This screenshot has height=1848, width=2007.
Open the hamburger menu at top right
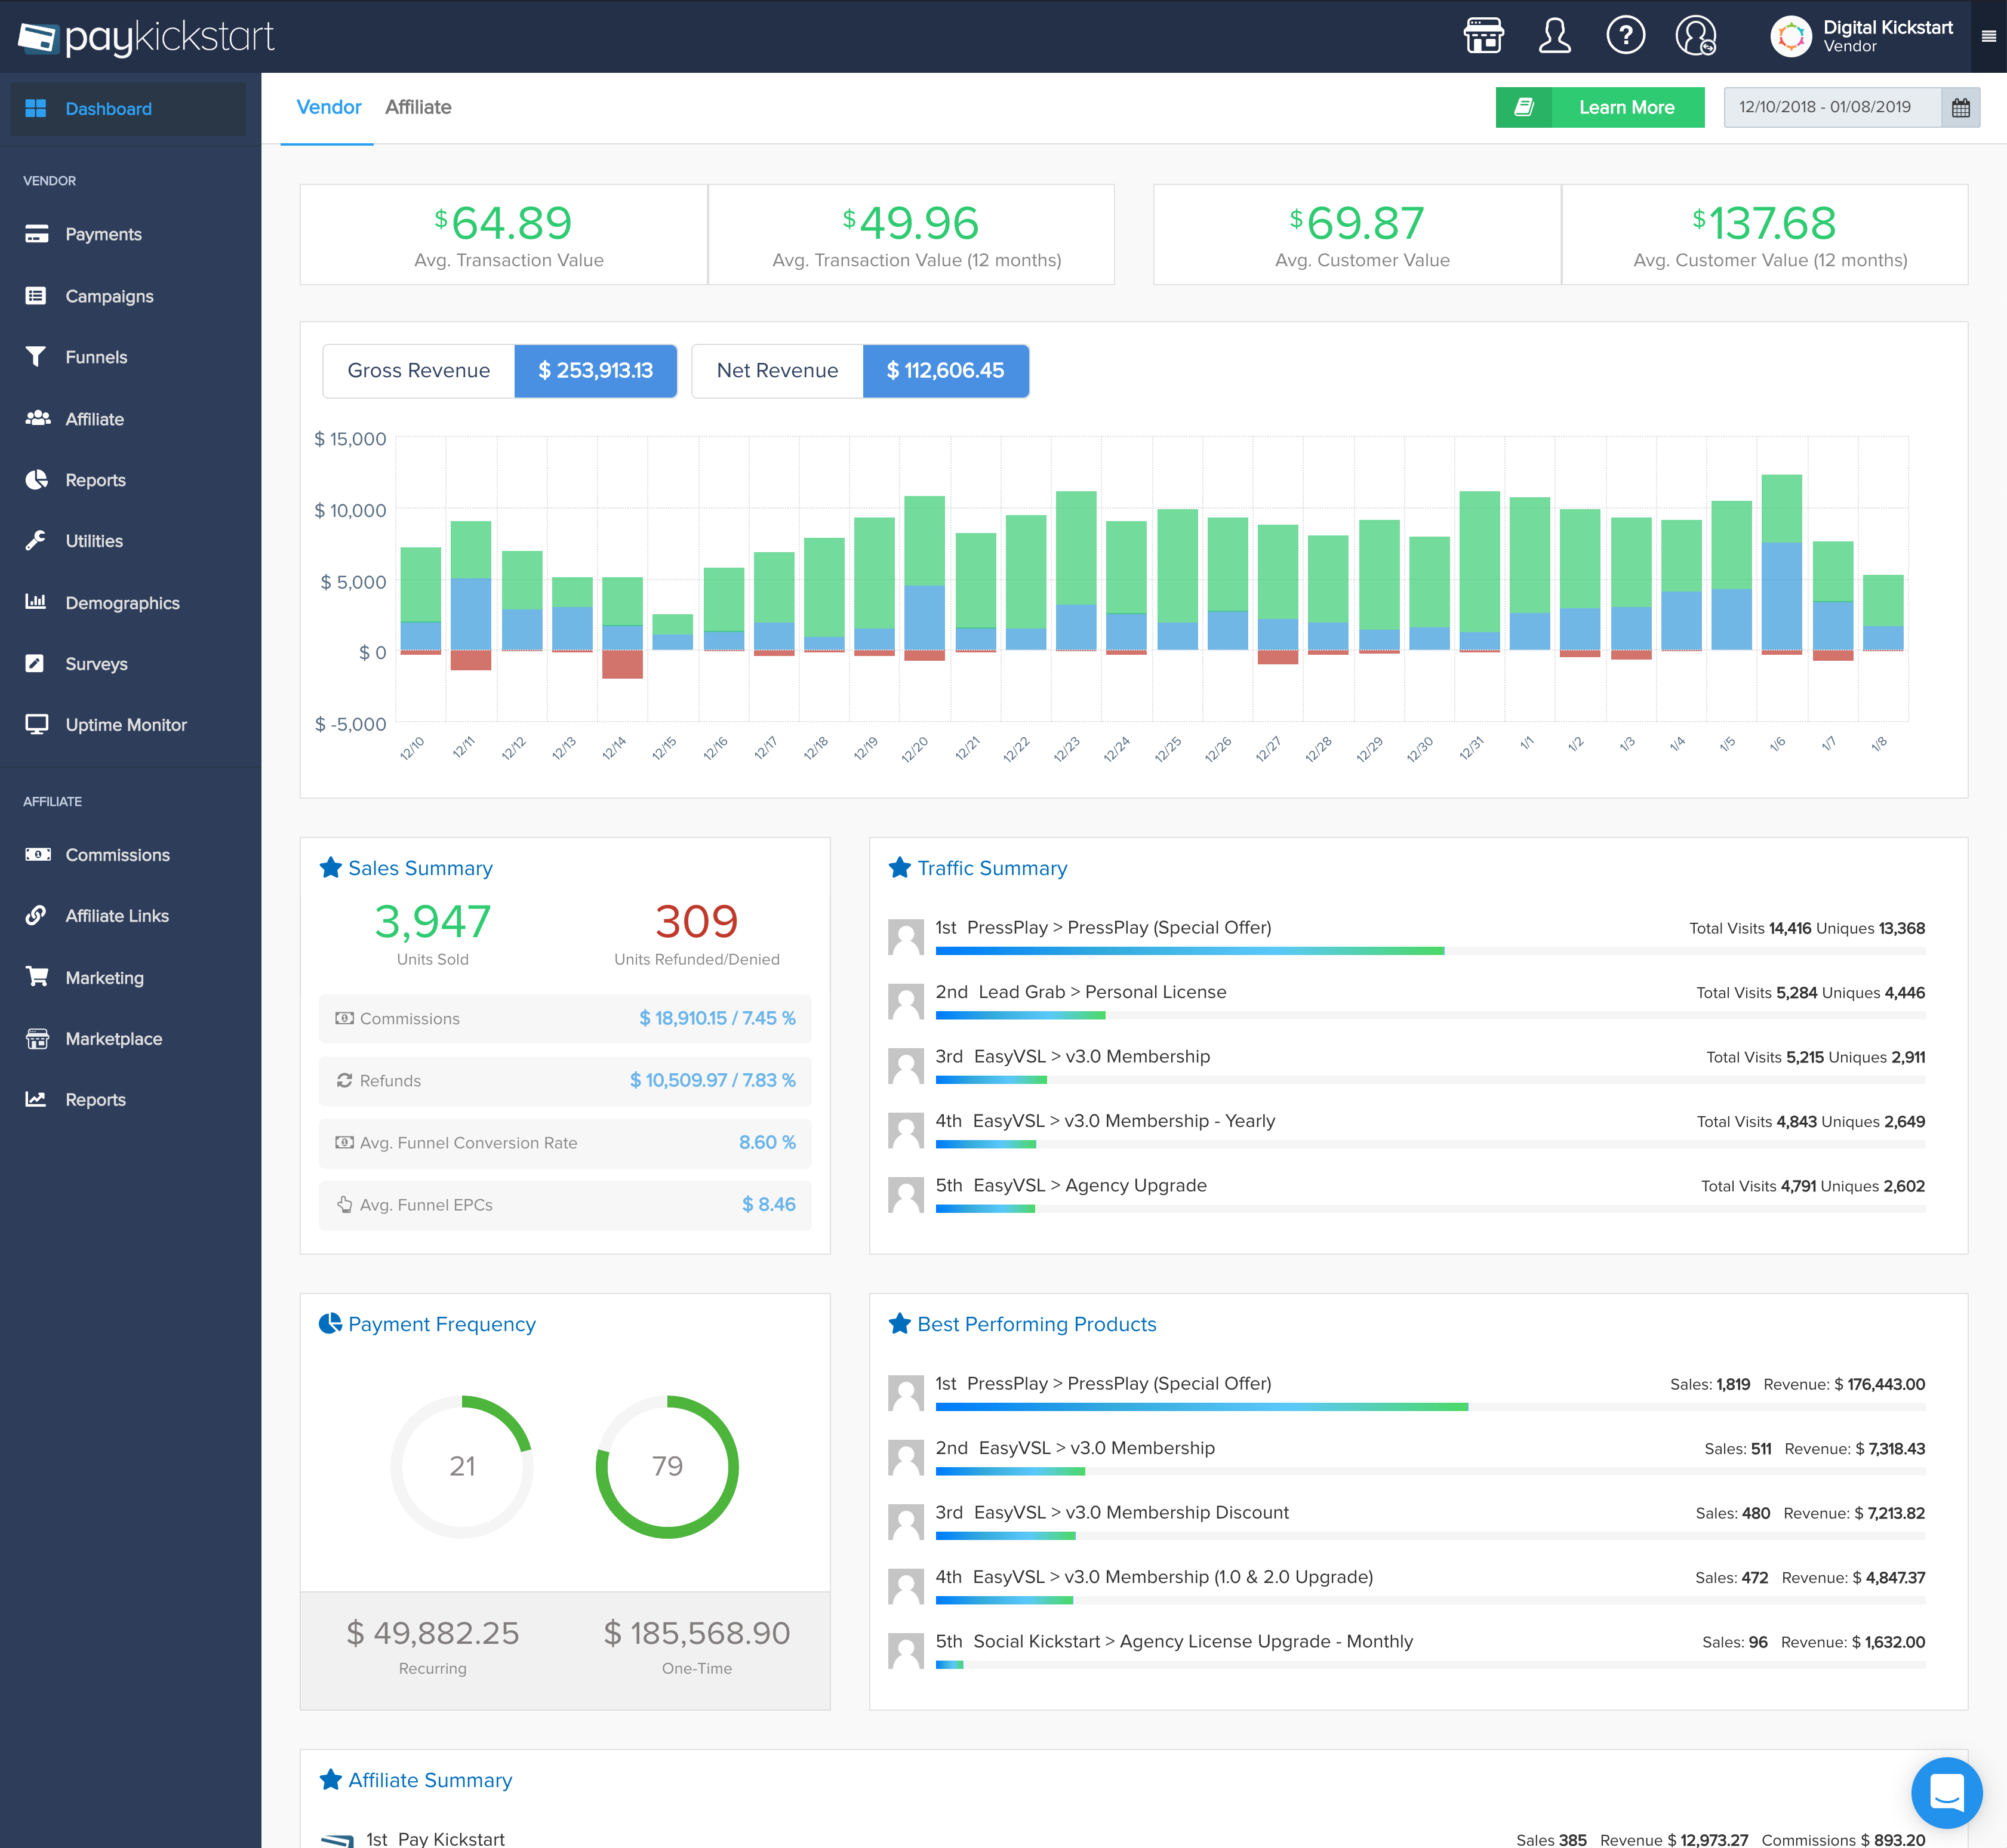pos(1989,36)
